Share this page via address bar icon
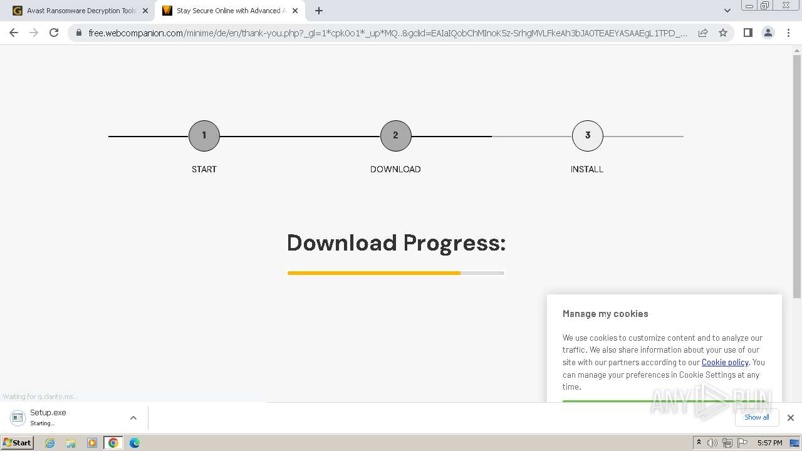 tap(703, 33)
